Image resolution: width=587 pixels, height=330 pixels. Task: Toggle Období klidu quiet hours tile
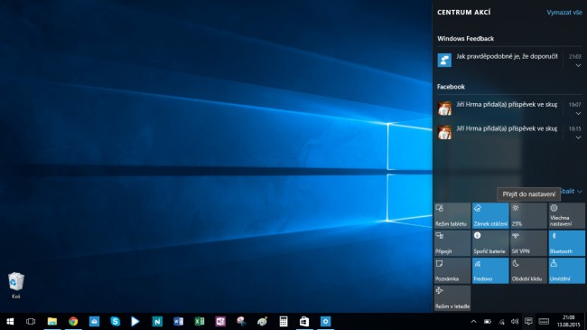click(x=528, y=270)
